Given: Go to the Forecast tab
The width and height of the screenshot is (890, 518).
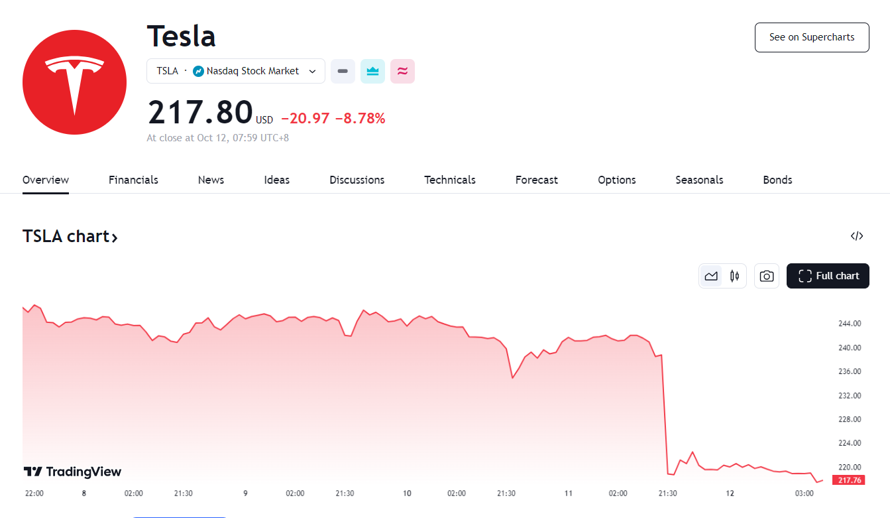Looking at the screenshot, I should 537,180.
